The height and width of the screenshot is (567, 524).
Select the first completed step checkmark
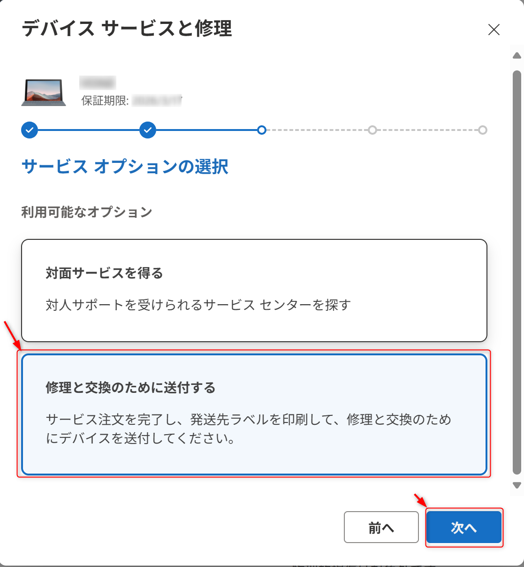click(30, 130)
